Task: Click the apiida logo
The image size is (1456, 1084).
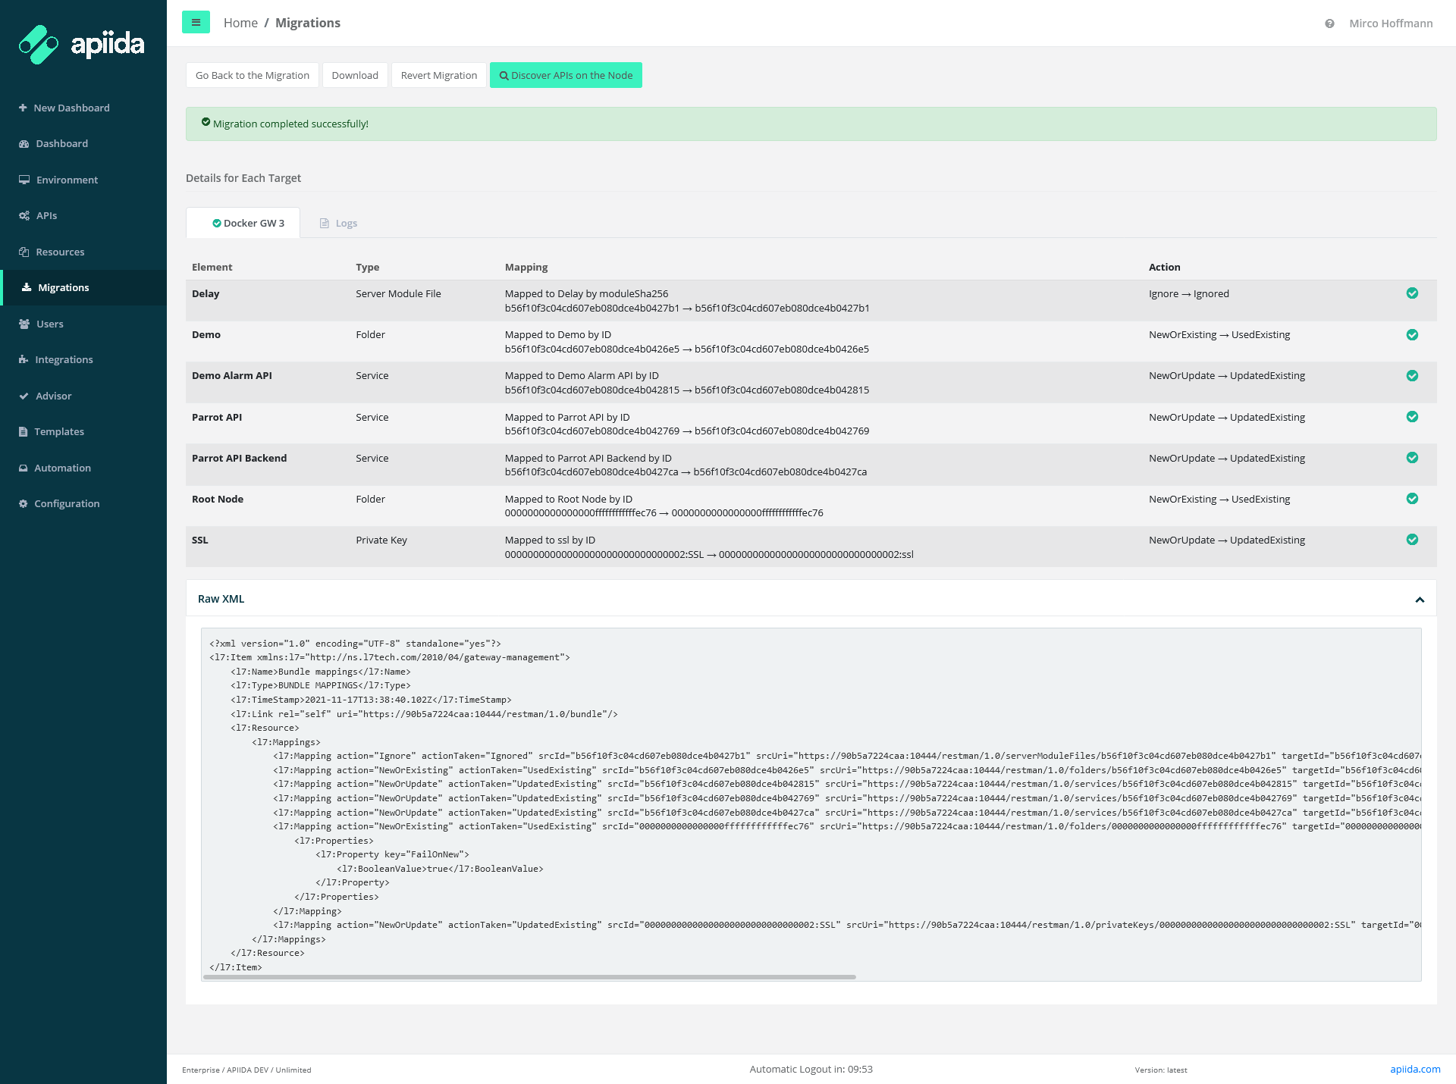Action: (x=82, y=44)
